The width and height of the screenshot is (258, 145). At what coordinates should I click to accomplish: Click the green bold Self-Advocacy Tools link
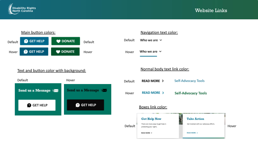[x=191, y=93]
